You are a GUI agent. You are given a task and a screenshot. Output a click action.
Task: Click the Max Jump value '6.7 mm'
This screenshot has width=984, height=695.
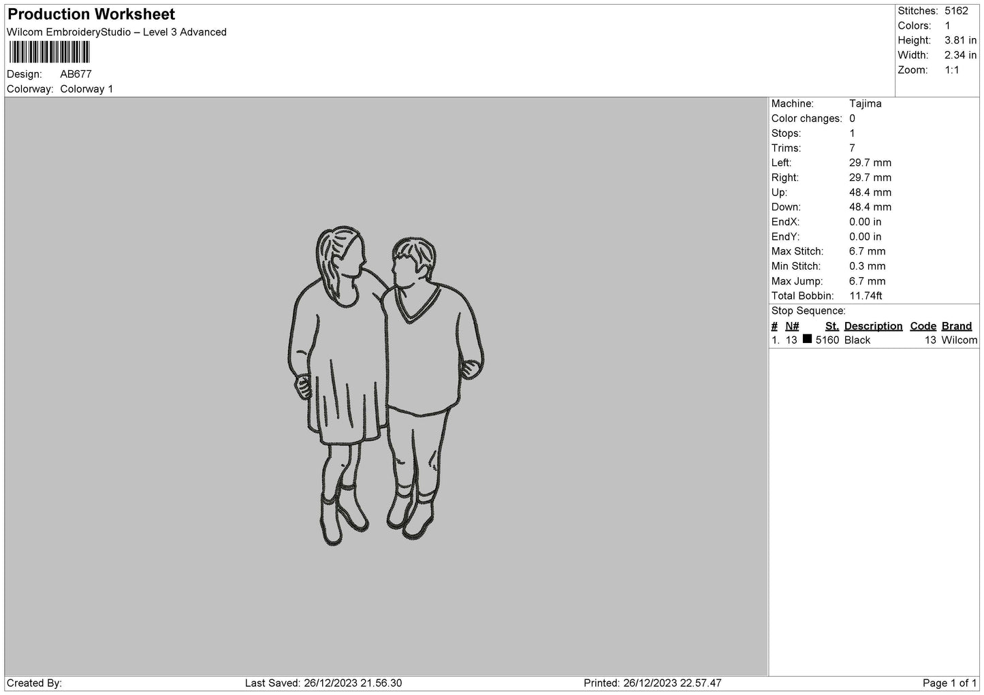[868, 281]
